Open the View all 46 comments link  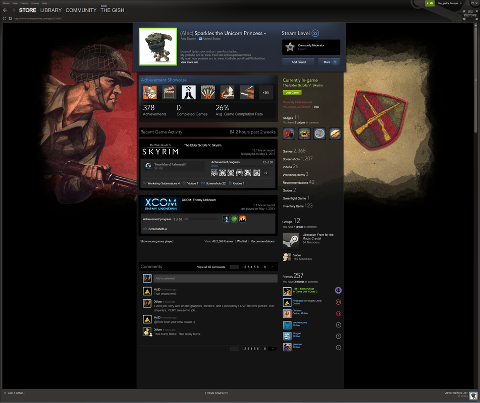coord(211,267)
